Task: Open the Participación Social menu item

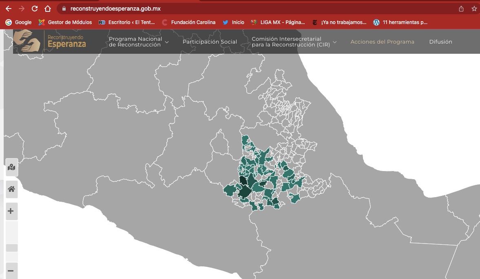Action: 210,42
